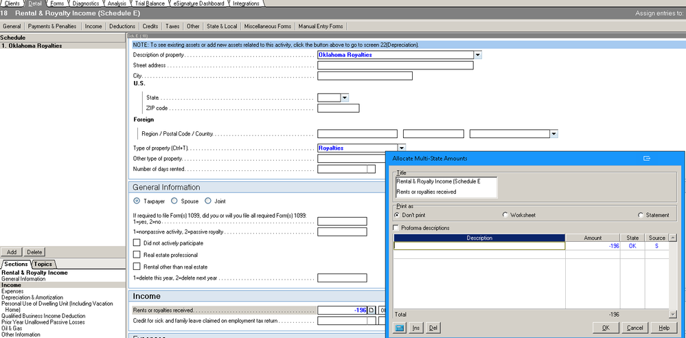Check Real estate professional box
Image resolution: width=686 pixels, height=338 pixels.
point(137,254)
